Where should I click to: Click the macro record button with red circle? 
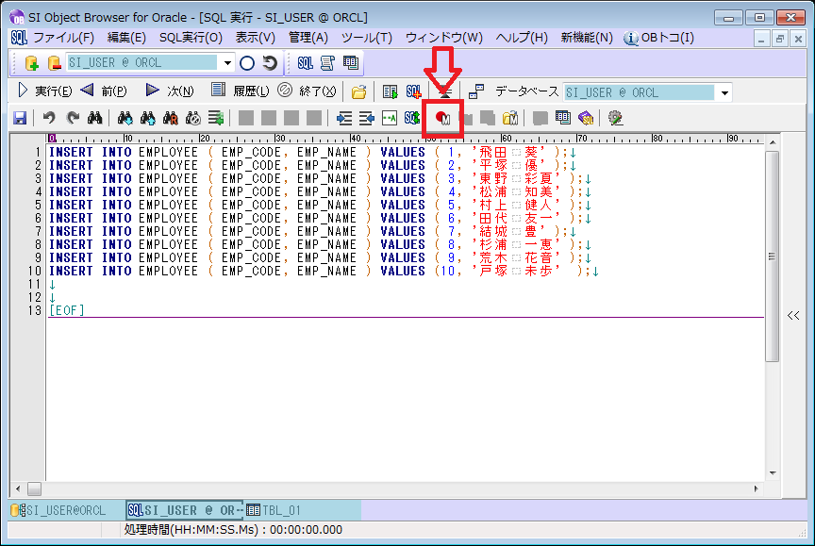(x=441, y=118)
